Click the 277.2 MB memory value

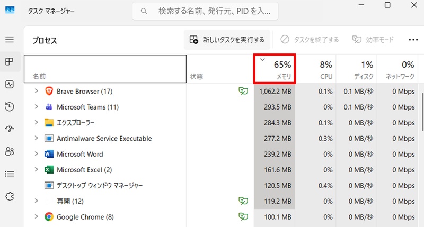point(278,139)
